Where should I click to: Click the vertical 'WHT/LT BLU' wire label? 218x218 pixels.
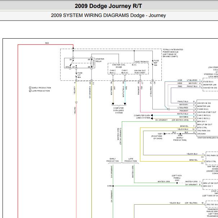point(123,92)
